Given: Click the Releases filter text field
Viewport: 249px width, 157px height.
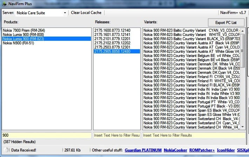Looking at the screenshot, I should [x=117, y=135].
